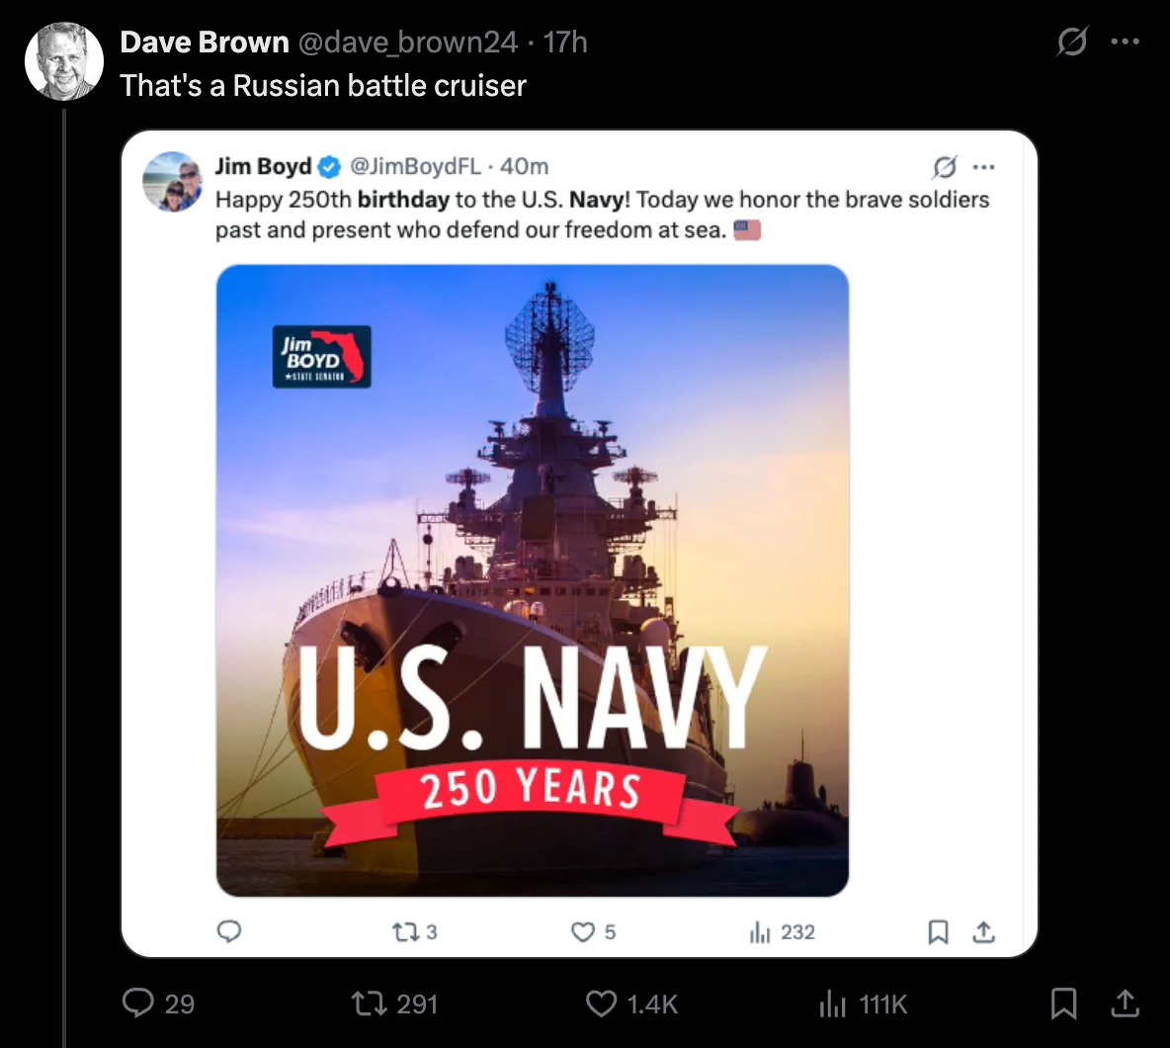This screenshot has height=1048, width=1170.
Task: Bookmark Dave Brown's tweet
Action: pos(1063,1004)
